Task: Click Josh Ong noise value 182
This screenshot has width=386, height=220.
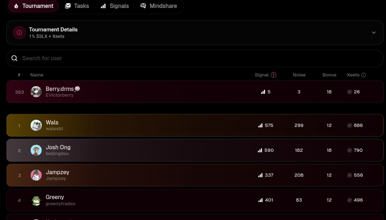Action: (299, 150)
